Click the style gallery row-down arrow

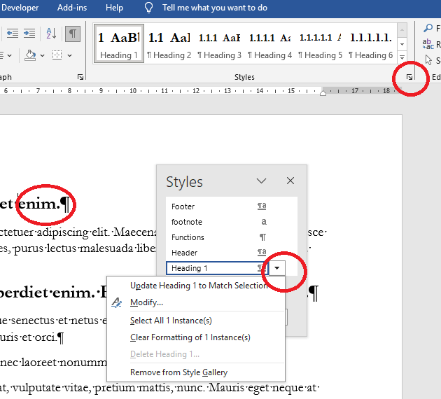pos(402,44)
